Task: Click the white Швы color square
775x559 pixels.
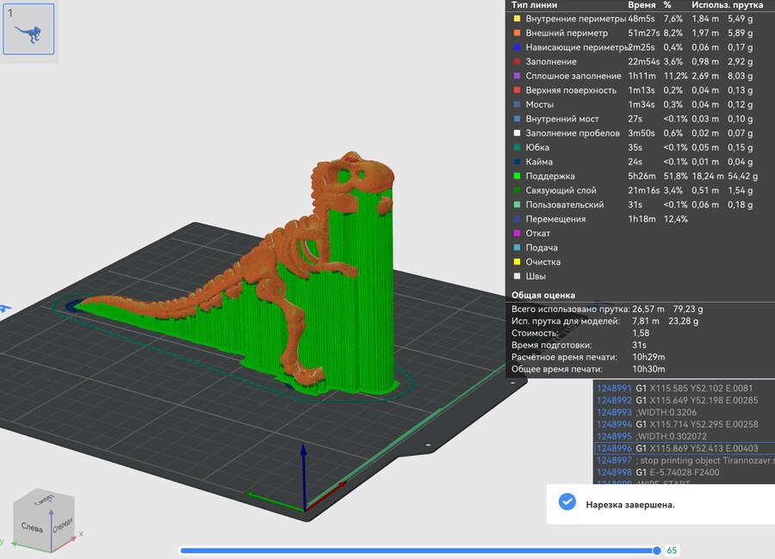Action: tap(516, 276)
